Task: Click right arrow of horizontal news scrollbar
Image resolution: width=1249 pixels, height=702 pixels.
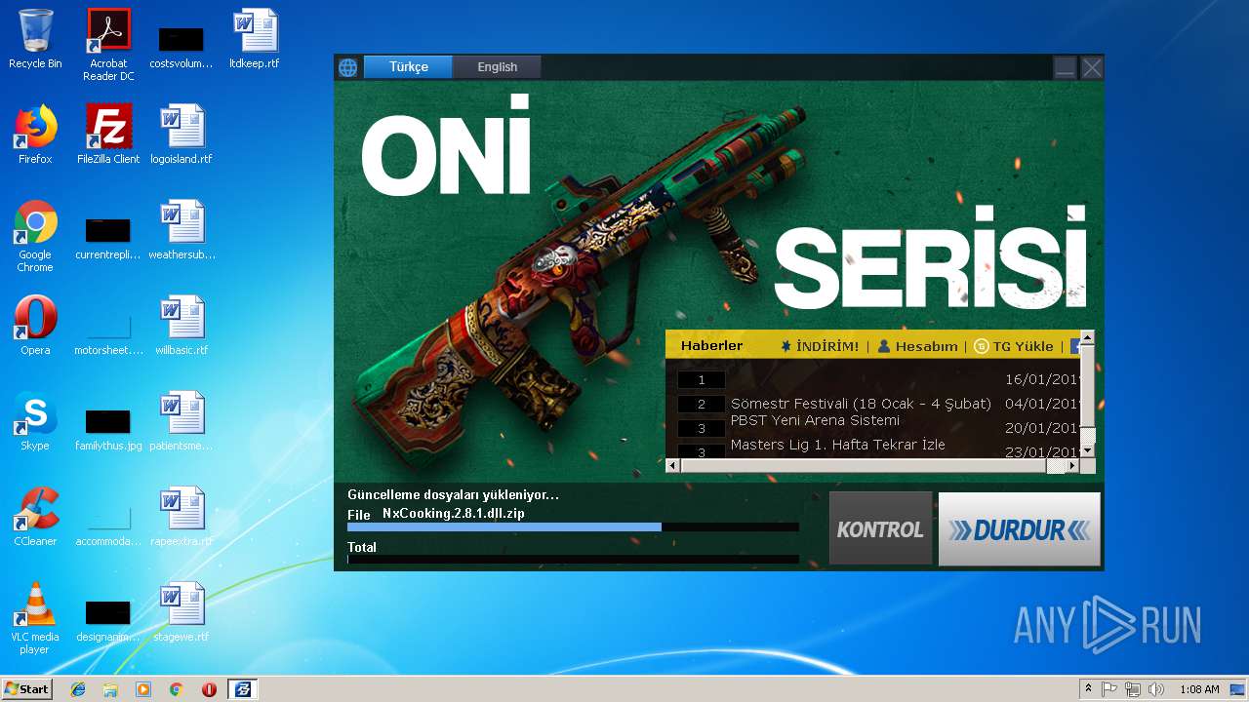Action: (1072, 466)
